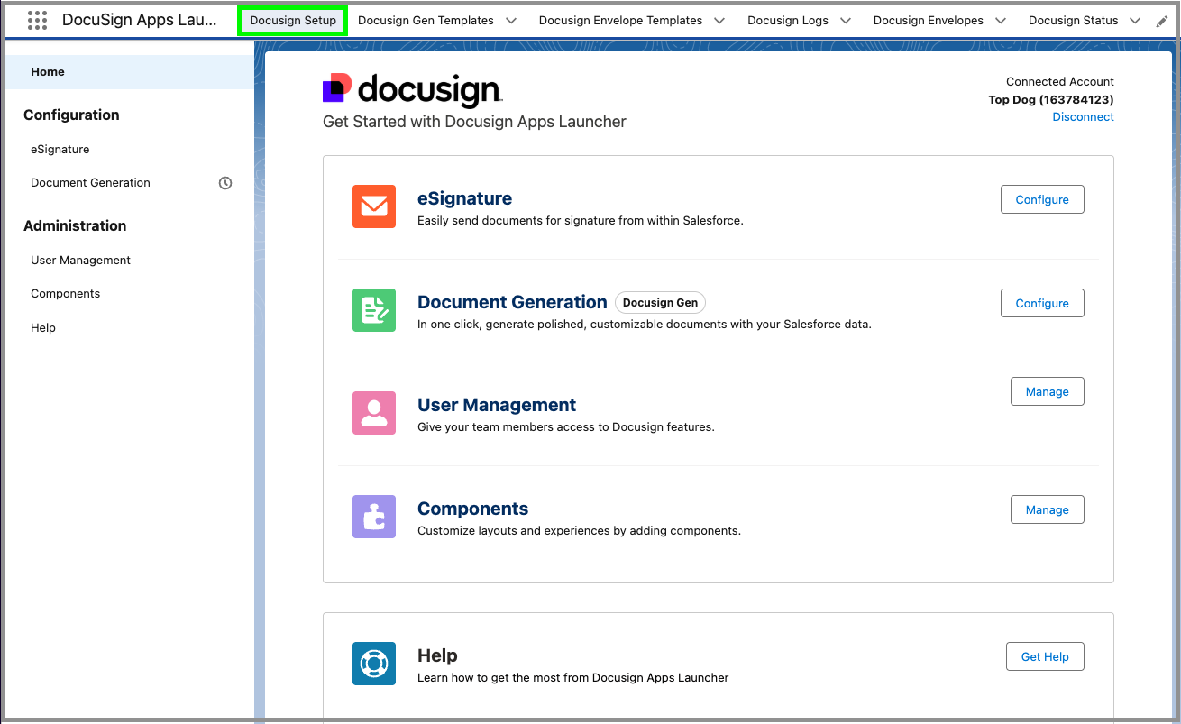Screen dimensions: 1181x724
Task: Click the blue Help lifebuoy icon
Action: 373,663
